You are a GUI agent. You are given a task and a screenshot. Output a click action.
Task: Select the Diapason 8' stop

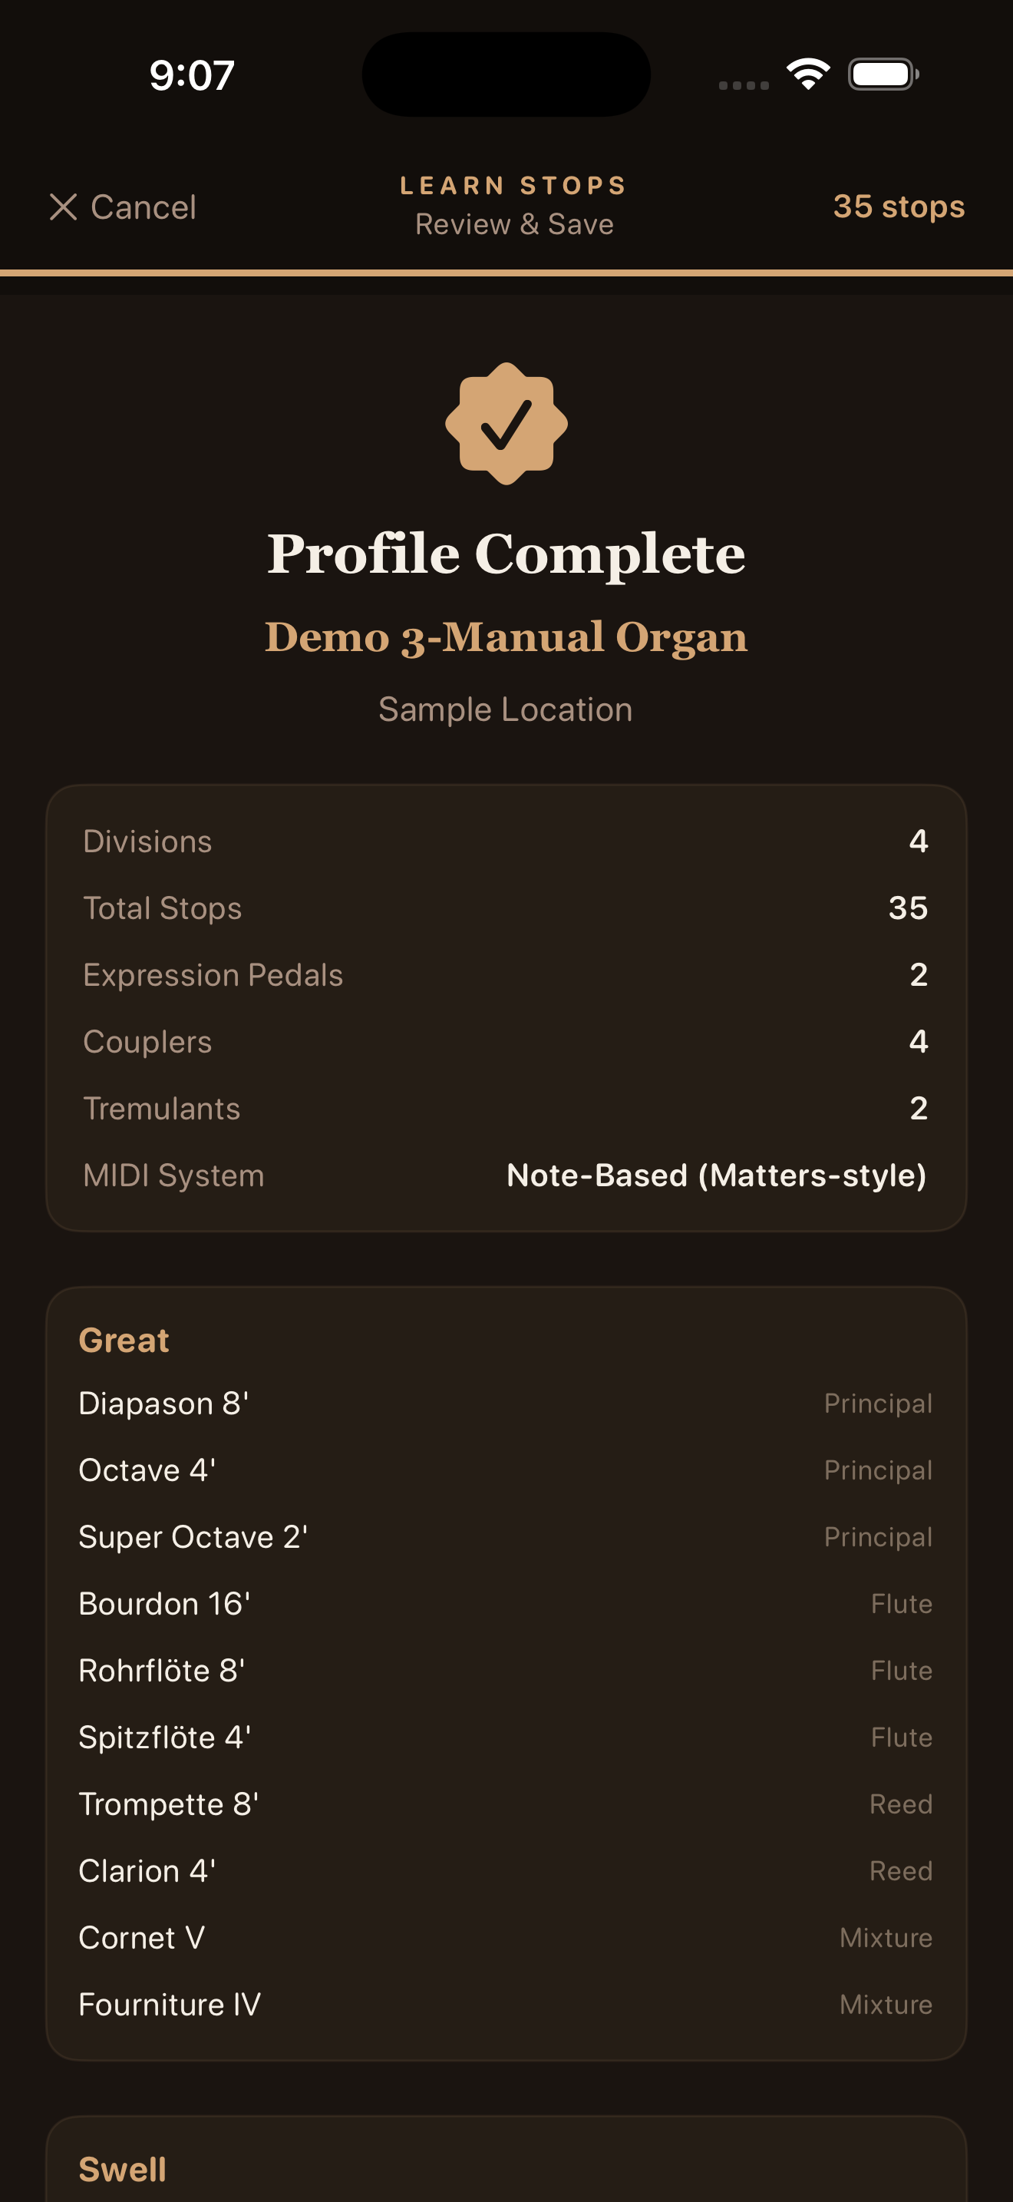click(164, 1404)
